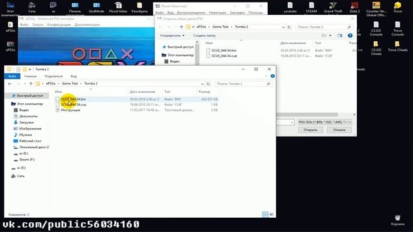Toggle preview pane icon in open dialog
The width and height of the screenshot is (413, 232).
pos(340,35)
